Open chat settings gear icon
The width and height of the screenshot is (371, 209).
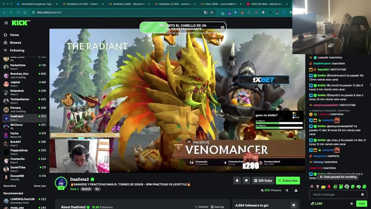352,203
